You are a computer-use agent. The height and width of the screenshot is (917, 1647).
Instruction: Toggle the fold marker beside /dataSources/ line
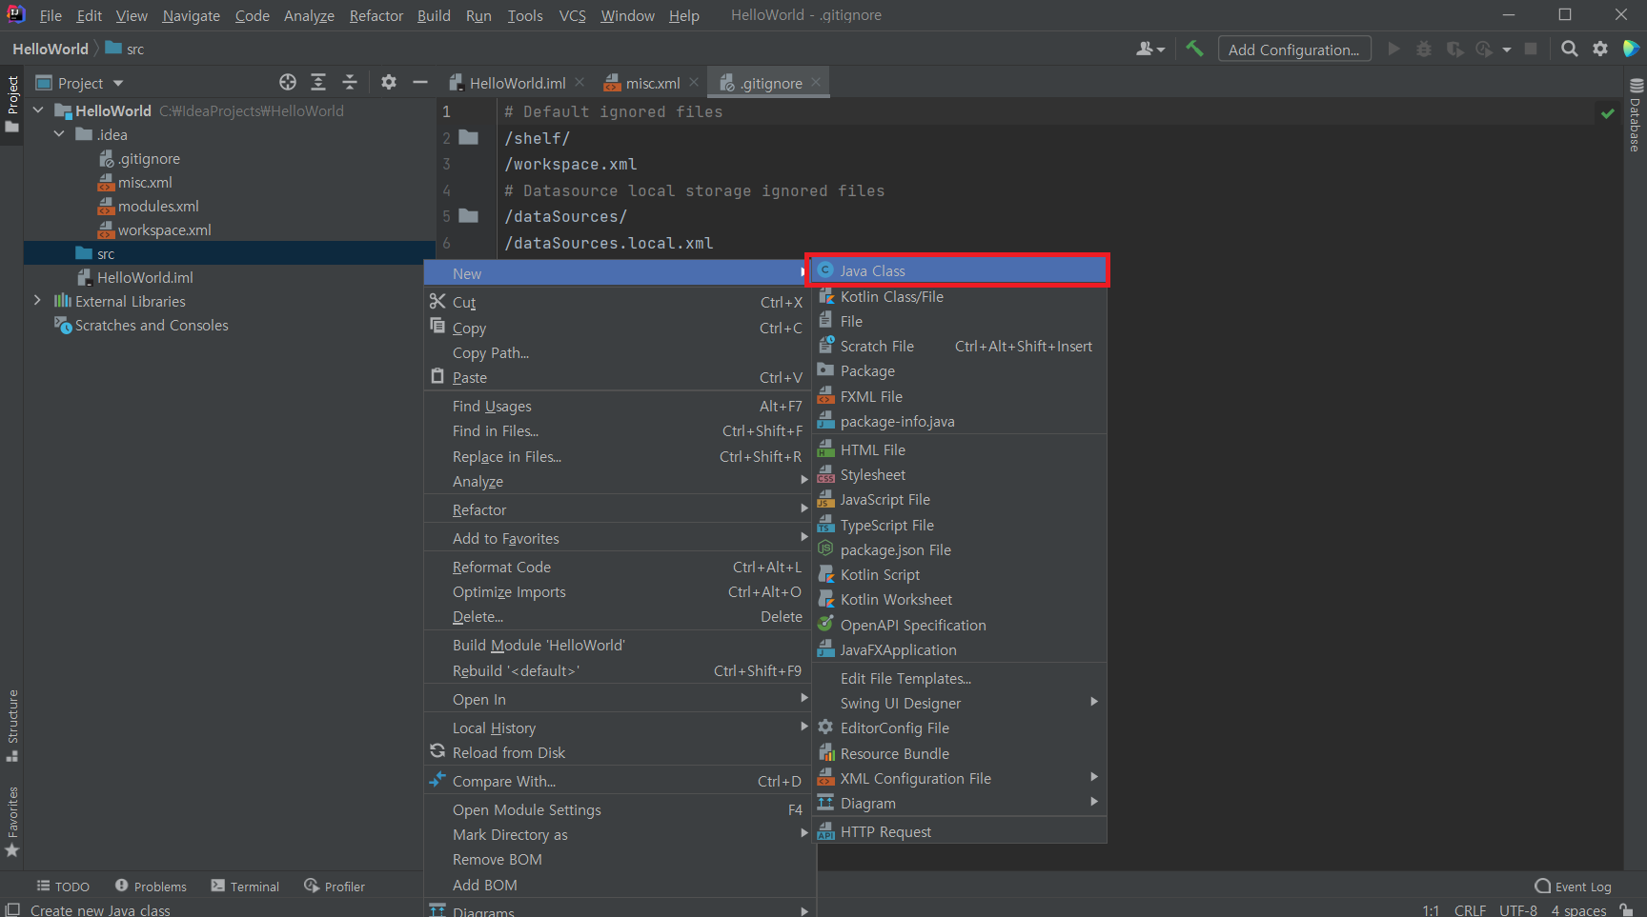tap(469, 216)
